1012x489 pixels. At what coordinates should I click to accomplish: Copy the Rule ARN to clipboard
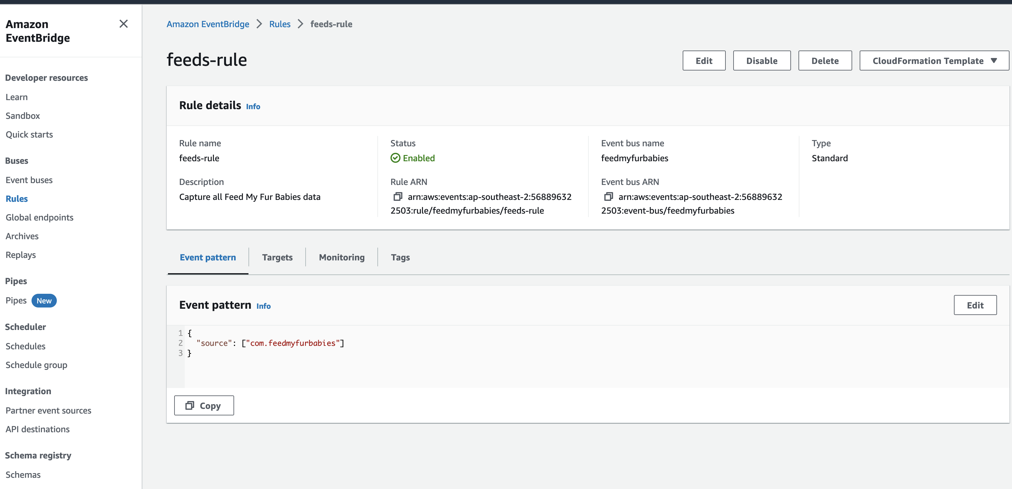398,196
